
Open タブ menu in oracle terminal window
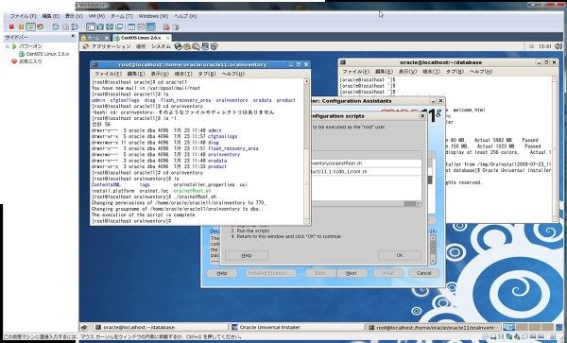pos(455,72)
